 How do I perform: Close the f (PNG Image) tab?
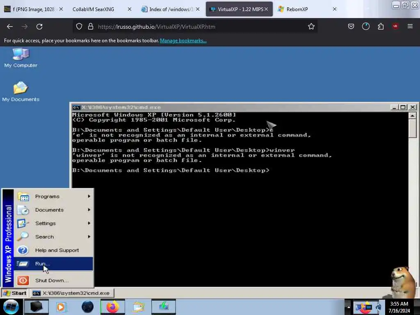pyautogui.click(x=61, y=9)
